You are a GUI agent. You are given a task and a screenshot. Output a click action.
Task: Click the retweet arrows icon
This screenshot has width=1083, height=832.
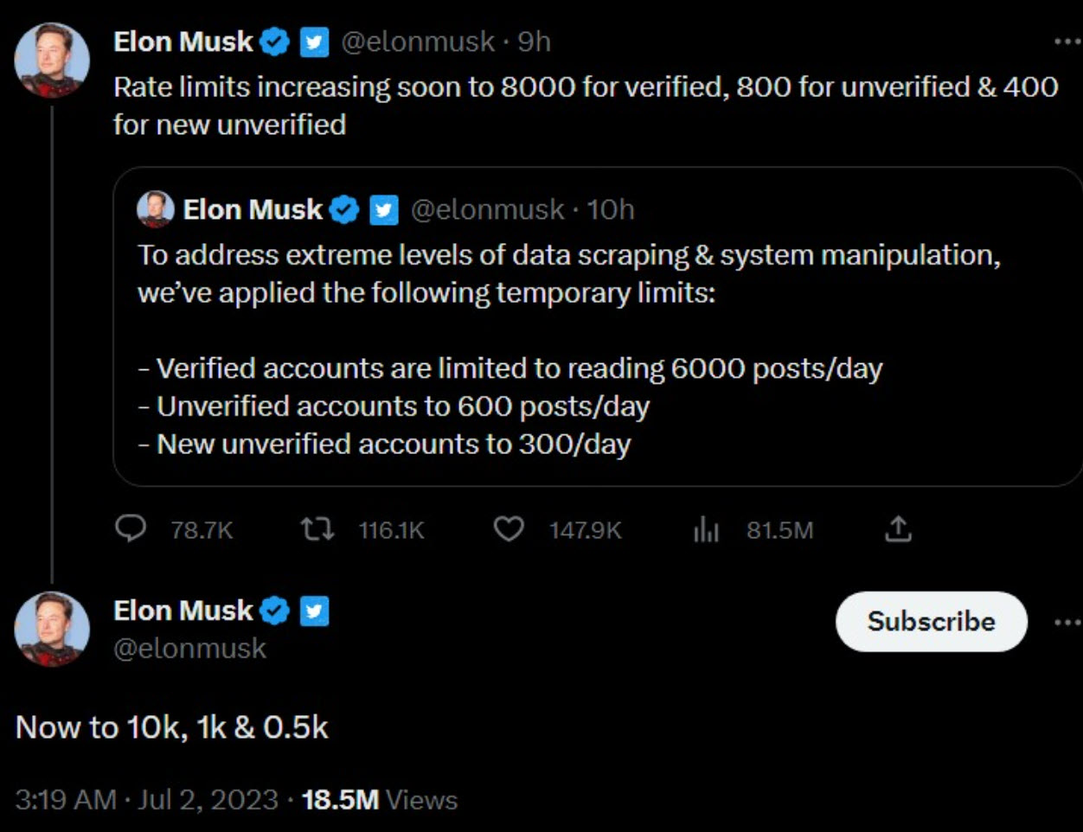[x=317, y=528]
